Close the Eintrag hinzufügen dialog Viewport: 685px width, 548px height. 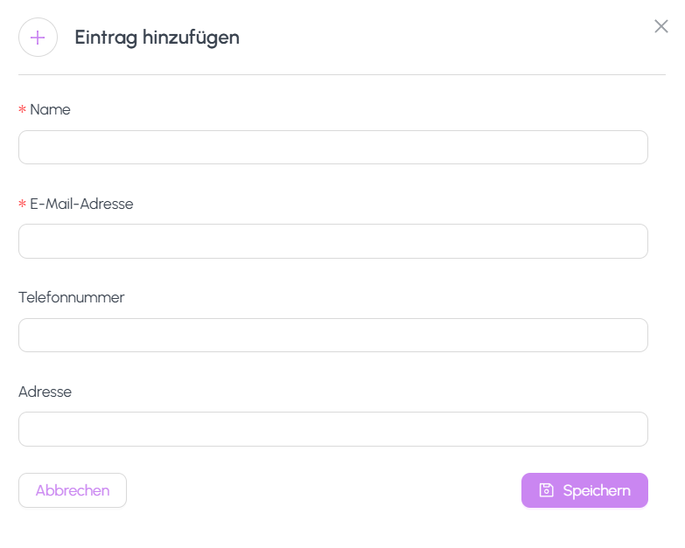point(661,26)
